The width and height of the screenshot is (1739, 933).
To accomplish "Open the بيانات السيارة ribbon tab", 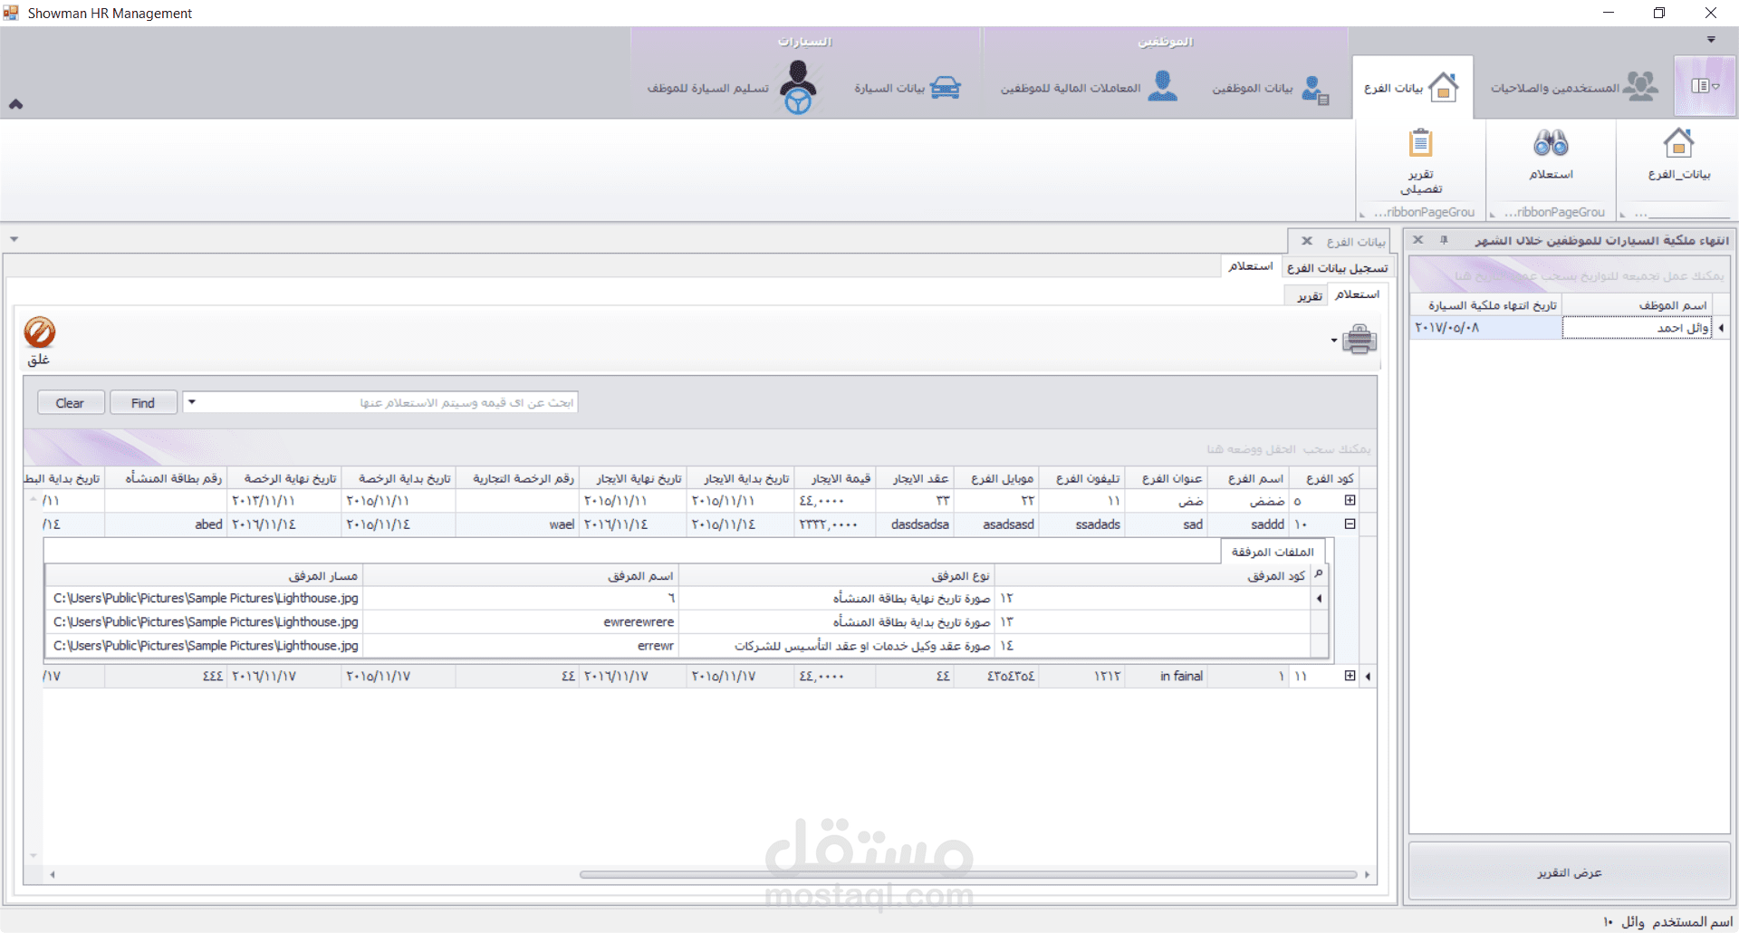I will point(907,88).
